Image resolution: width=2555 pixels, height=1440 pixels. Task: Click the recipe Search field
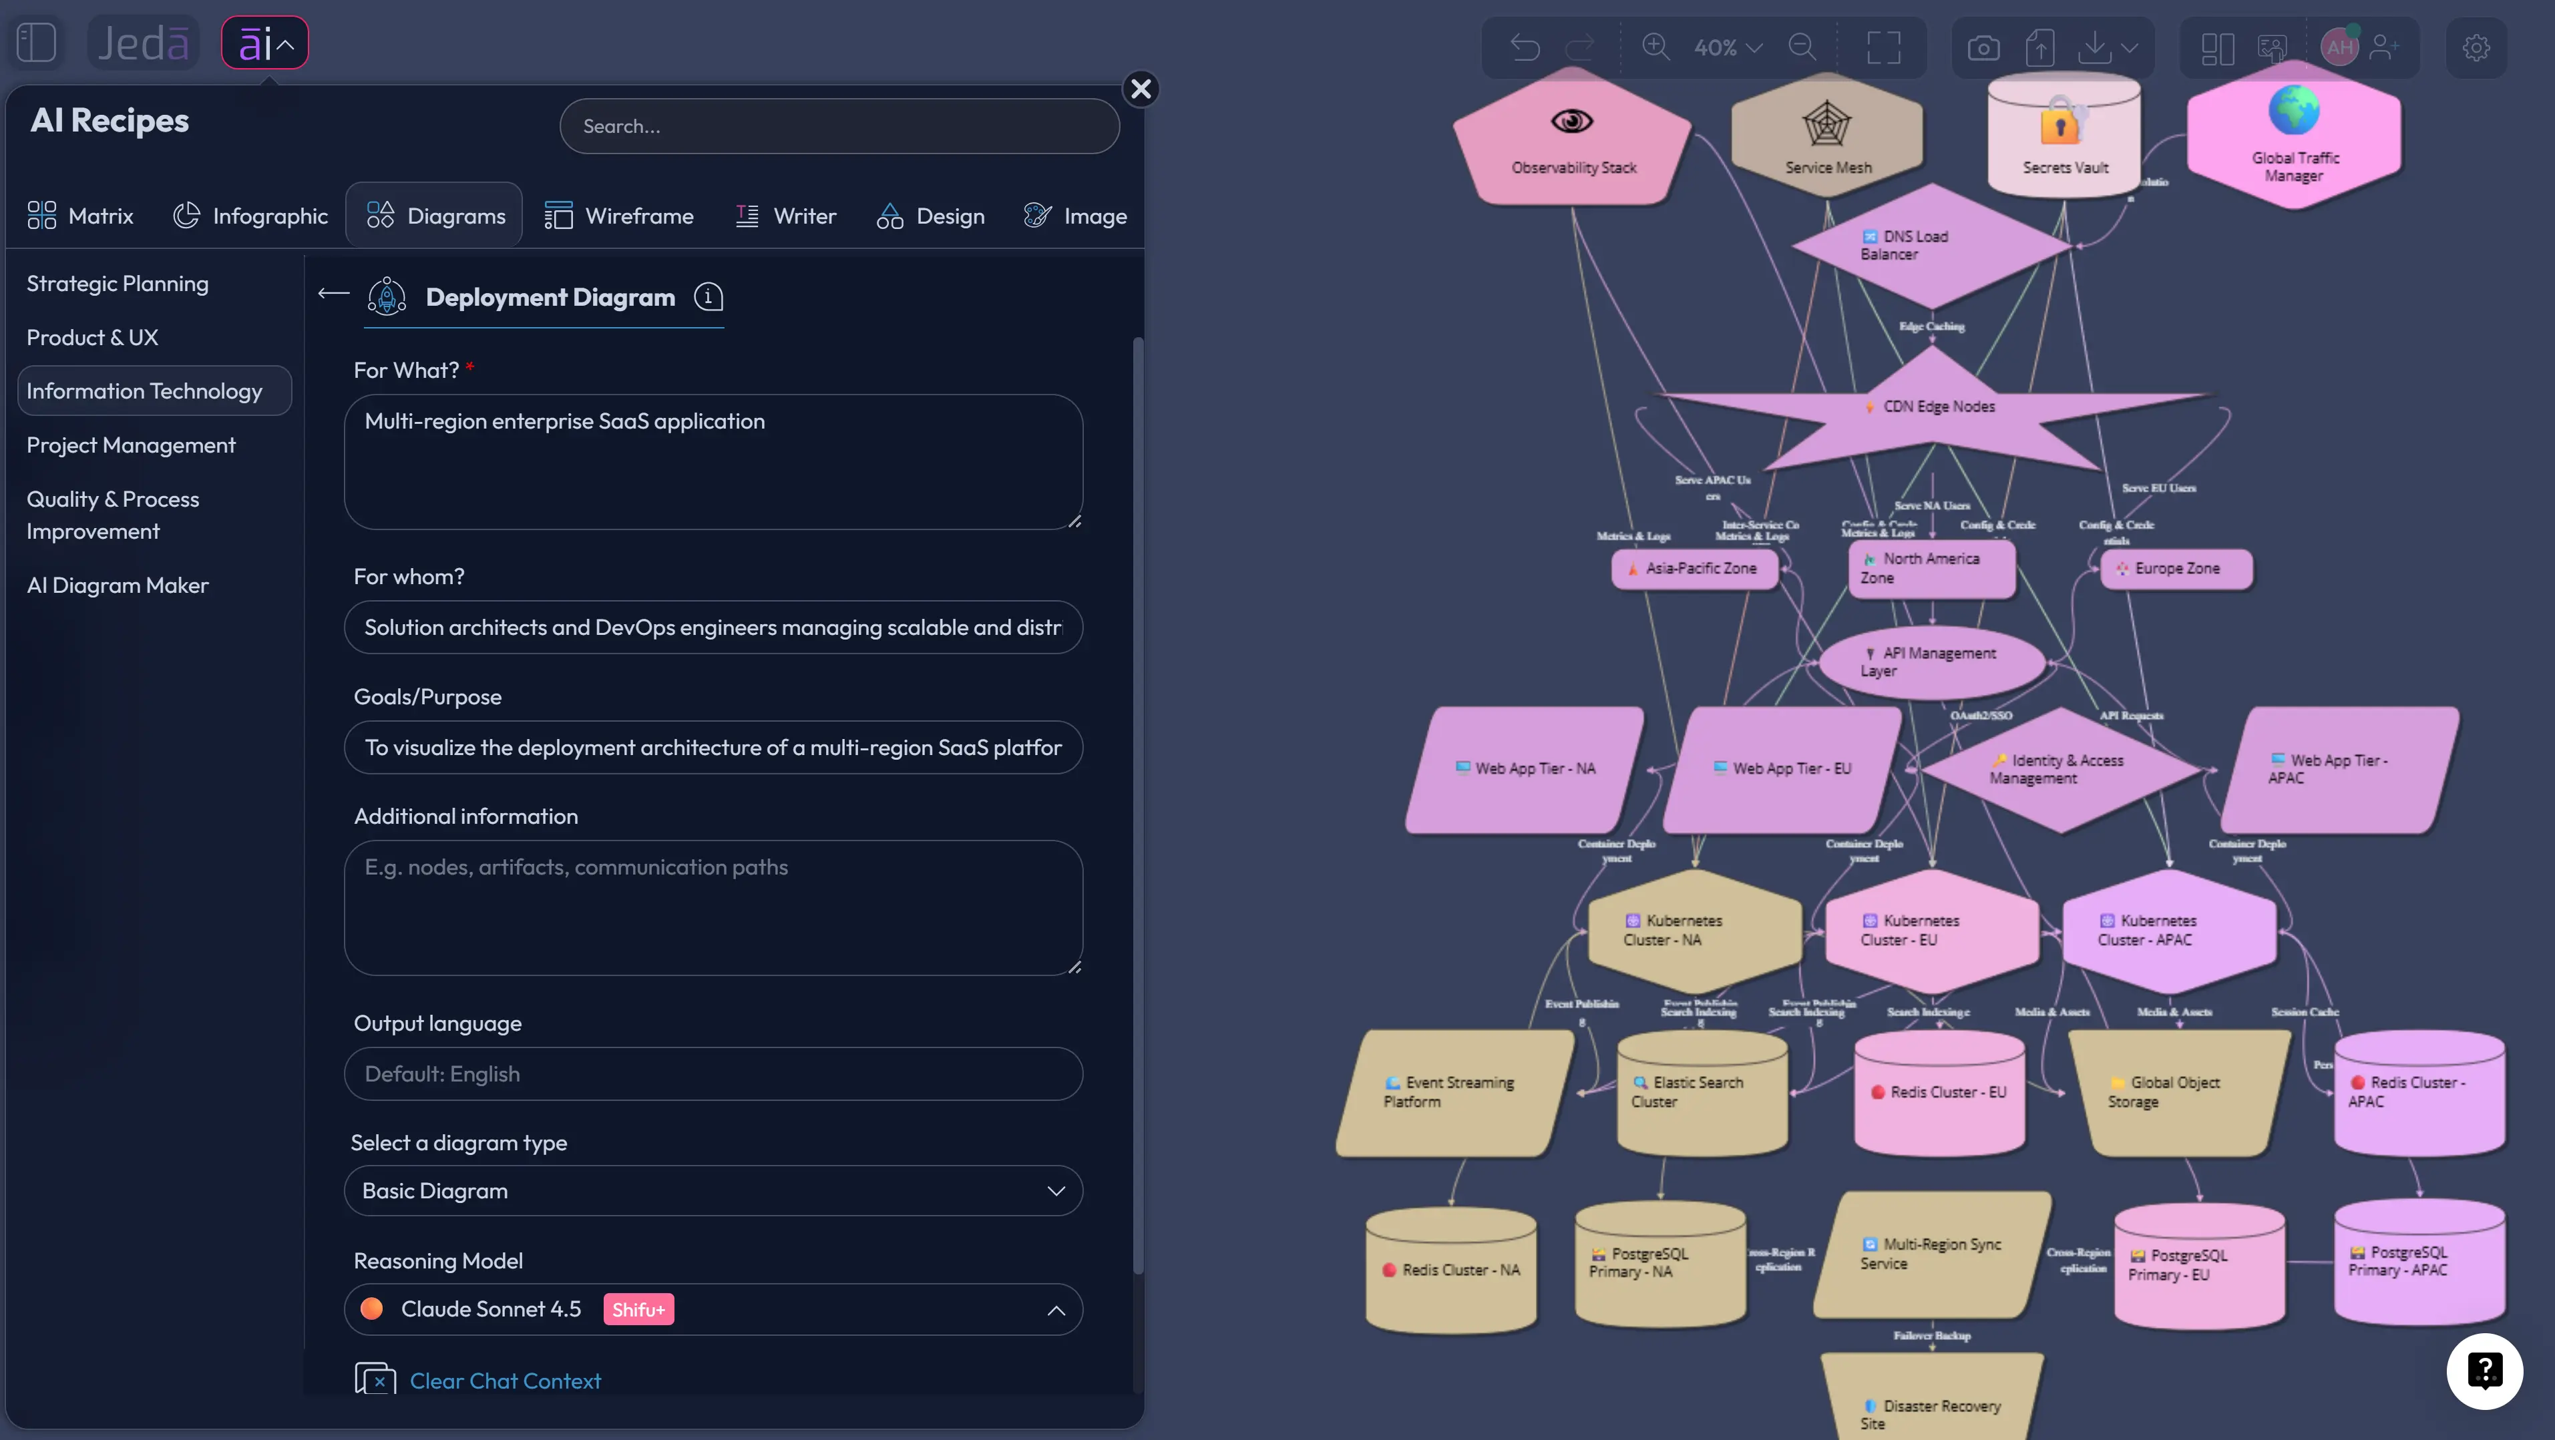coord(839,126)
